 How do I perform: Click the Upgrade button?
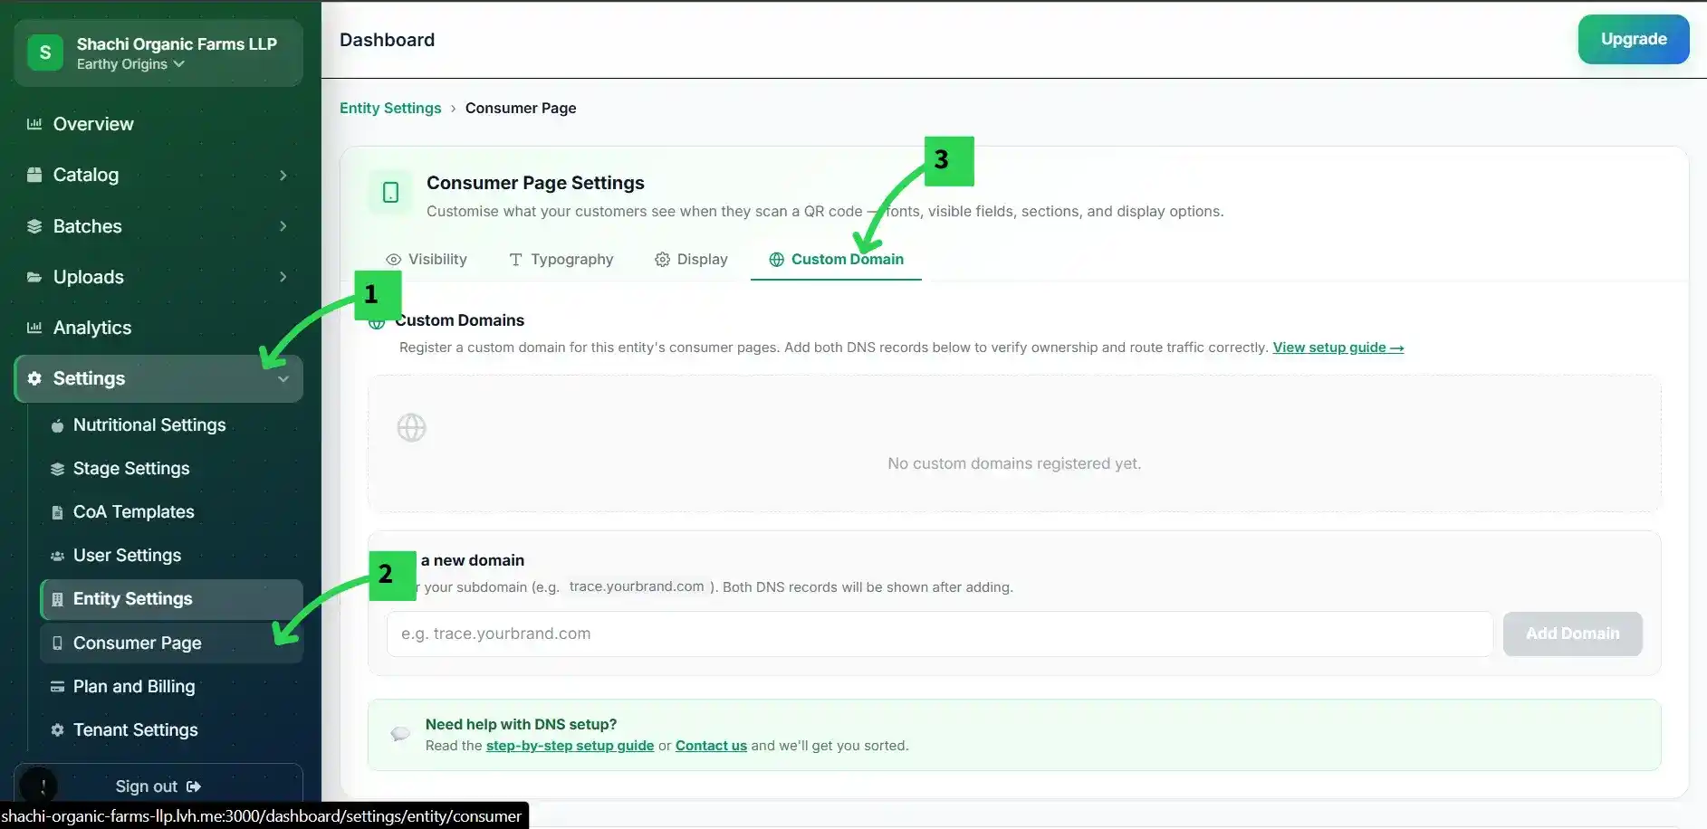pyautogui.click(x=1633, y=39)
